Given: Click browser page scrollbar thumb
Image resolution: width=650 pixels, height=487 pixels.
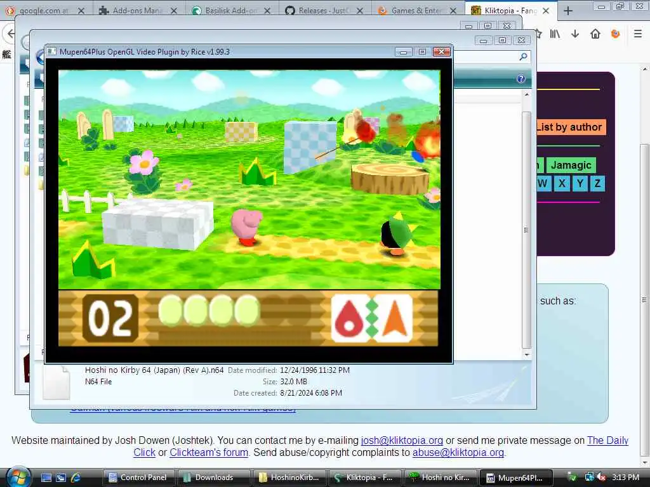Looking at the screenshot, I should 644,300.
